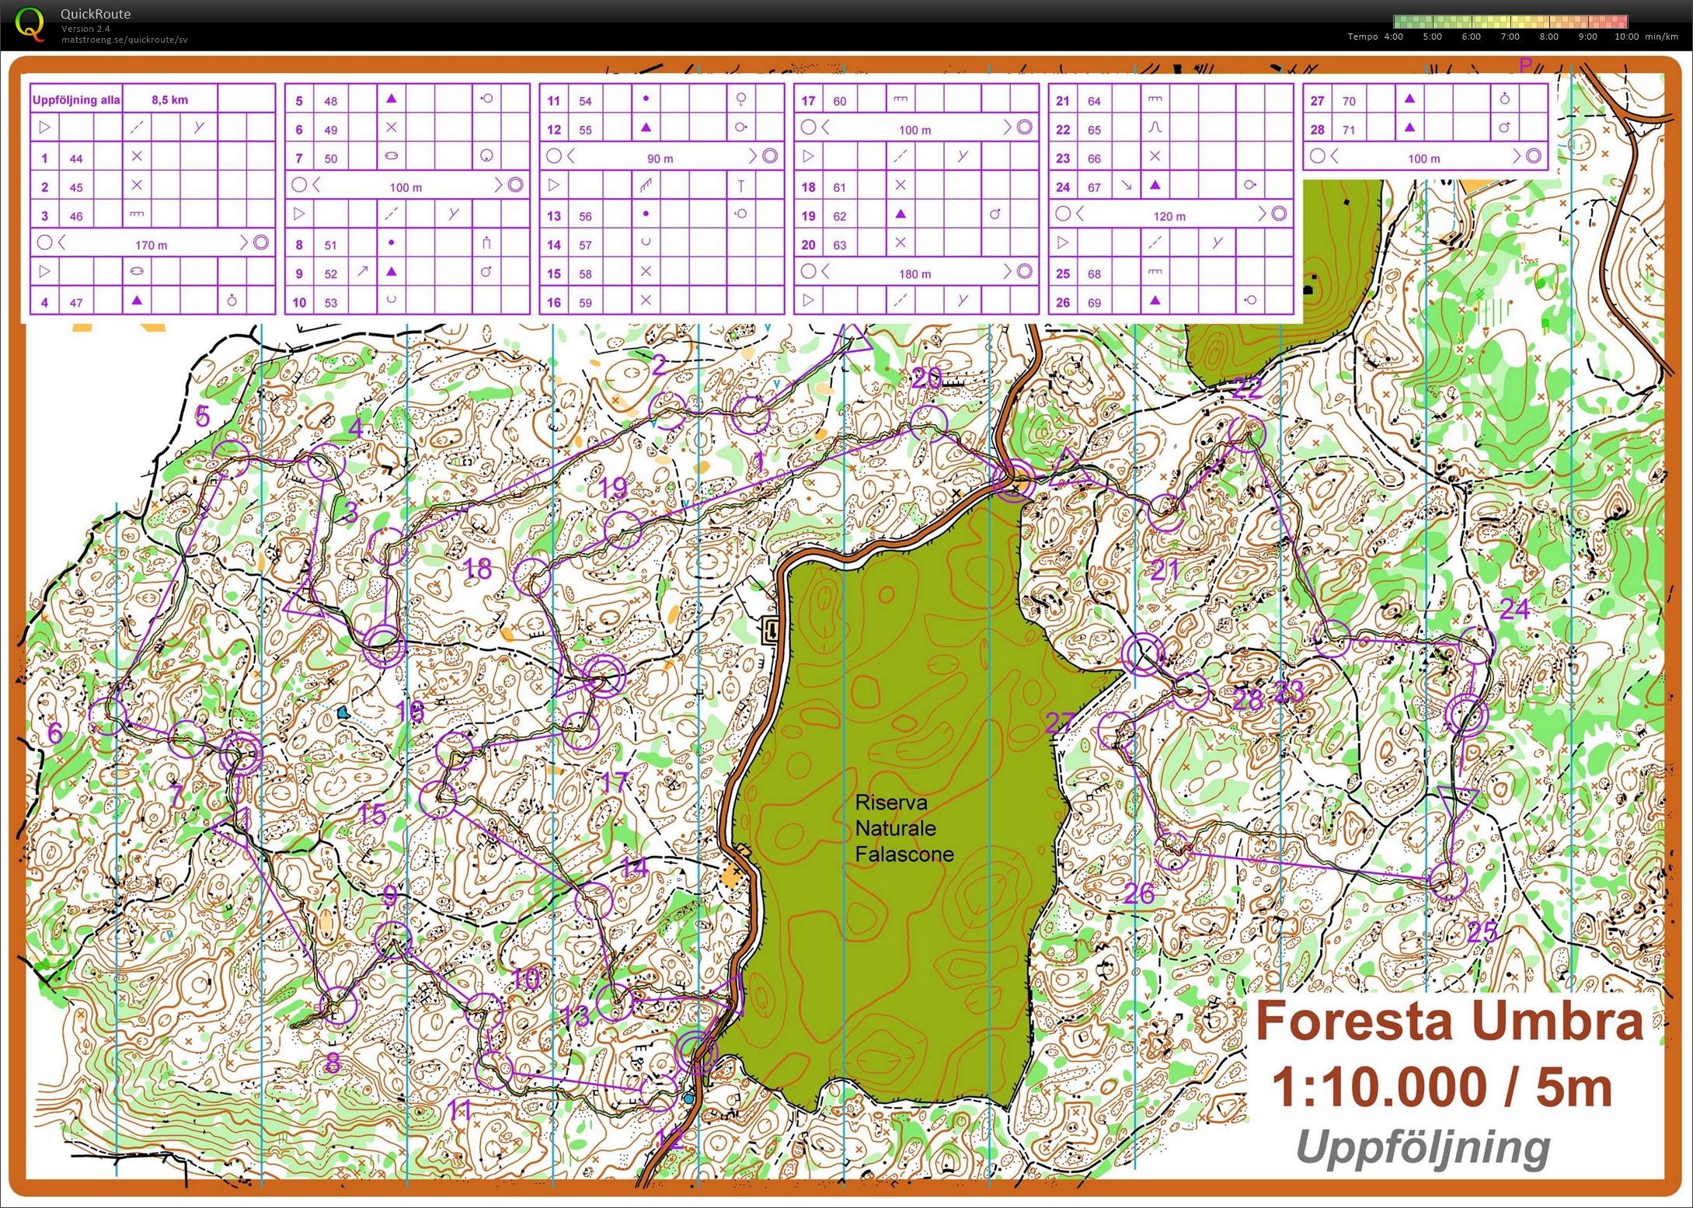This screenshot has width=1693, height=1208.
Task: Click the QuickRoute Q logo icon
Action: click(x=30, y=24)
